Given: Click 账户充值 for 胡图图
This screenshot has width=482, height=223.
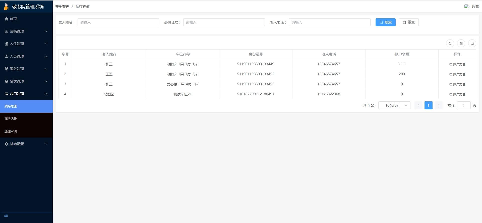Looking at the screenshot, I should point(457,94).
